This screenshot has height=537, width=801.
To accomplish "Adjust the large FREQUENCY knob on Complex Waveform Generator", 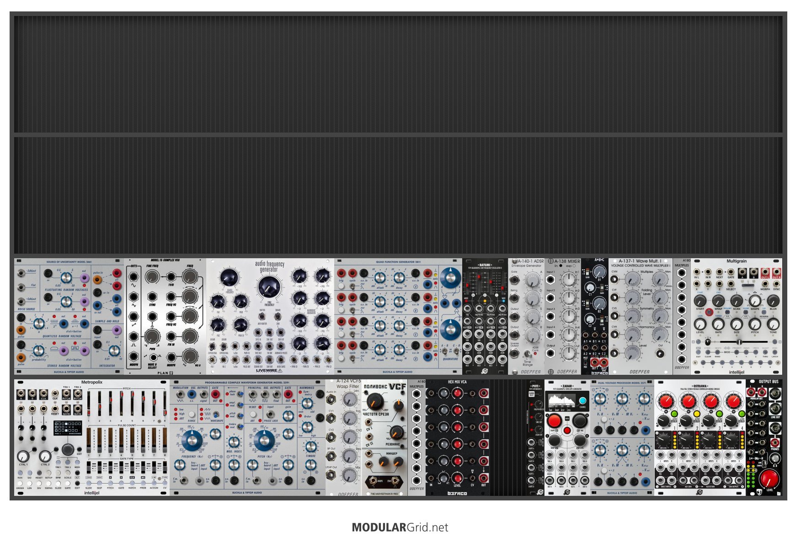I will click(192, 440).
